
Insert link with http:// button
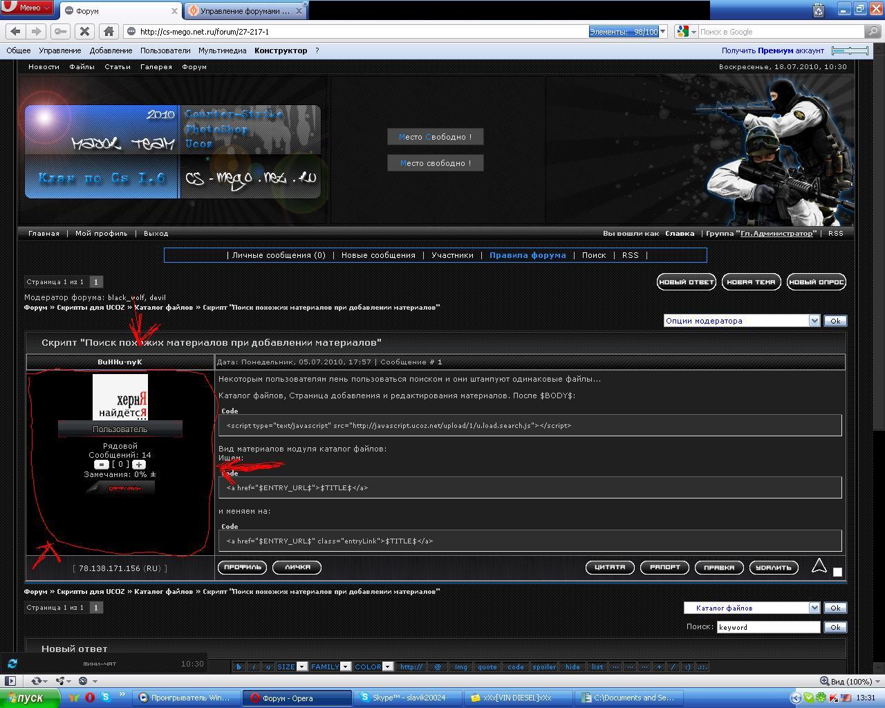[411, 667]
